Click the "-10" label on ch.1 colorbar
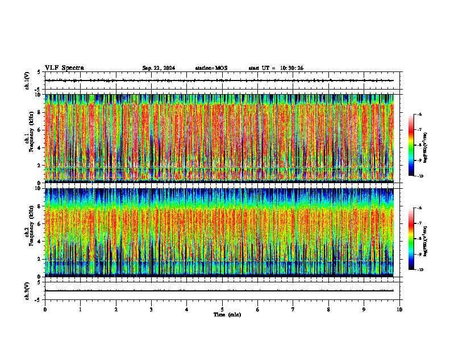 (420, 176)
